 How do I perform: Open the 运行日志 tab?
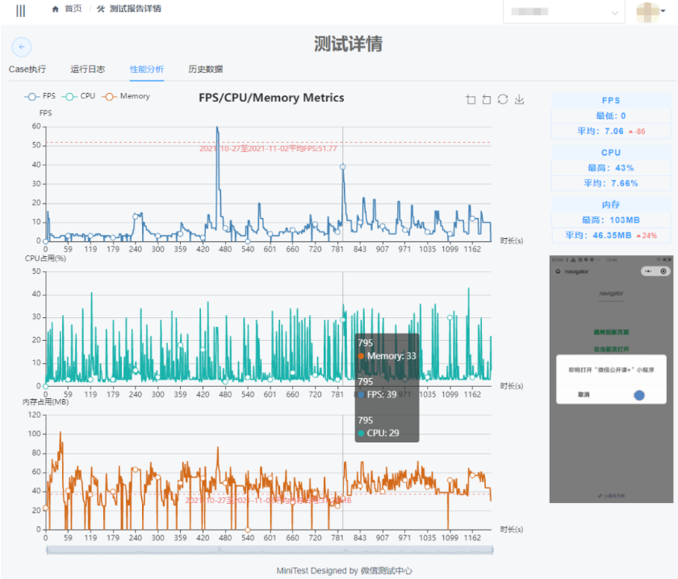coord(88,69)
